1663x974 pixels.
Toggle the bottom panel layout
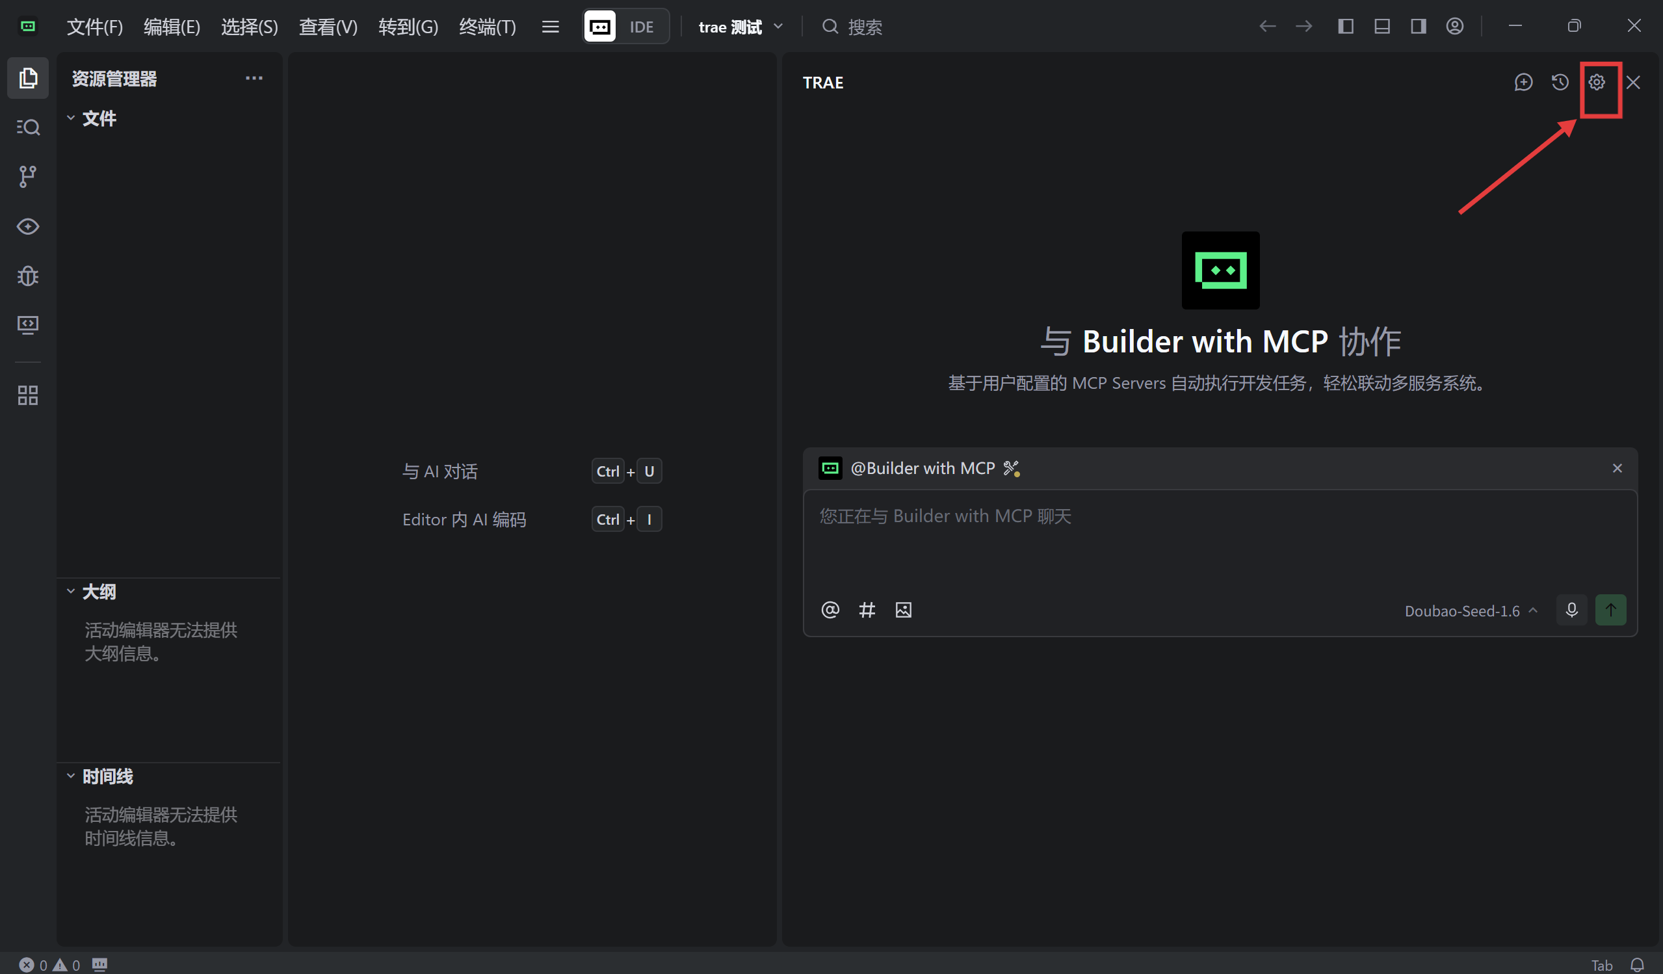tap(1382, 27)
